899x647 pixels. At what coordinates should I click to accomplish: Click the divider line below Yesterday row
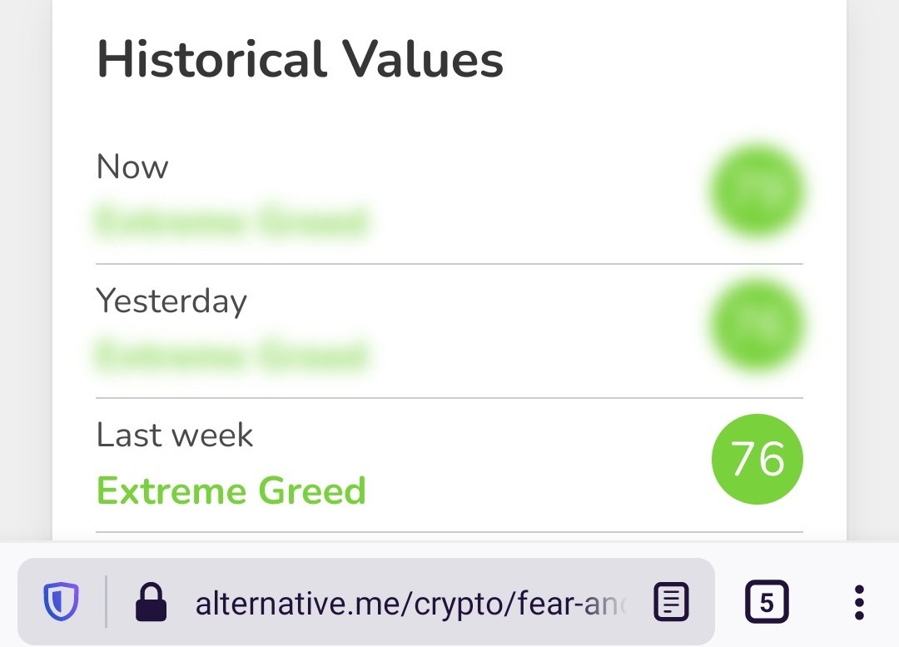(449, 397)
